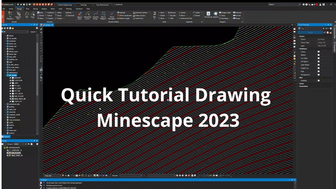Click the Relimit Length tool
This screenshot has height=189, width=336.
tap(123, 18)
